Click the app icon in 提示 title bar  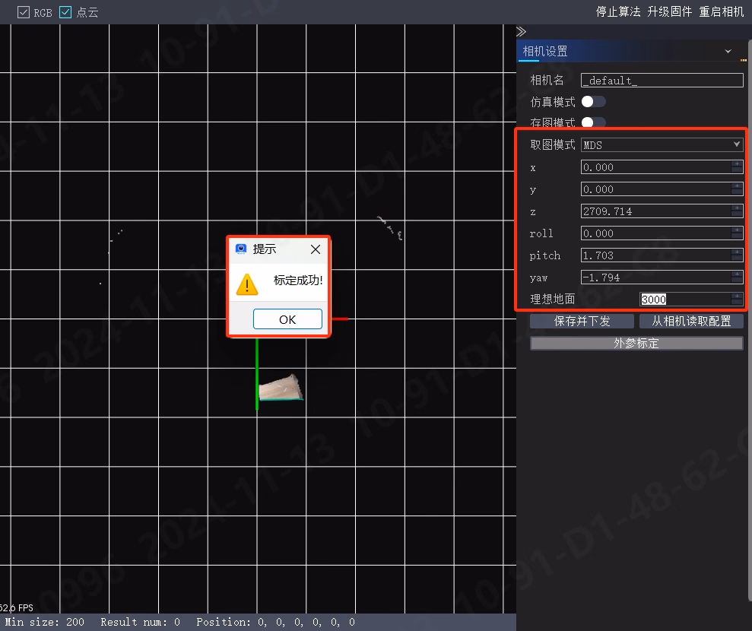(241, 249)
